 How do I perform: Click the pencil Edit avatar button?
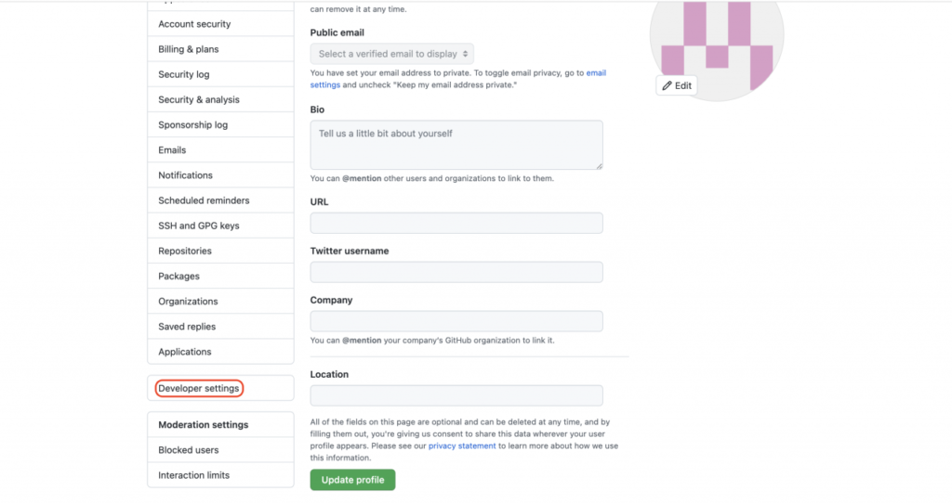click(677, 85)
